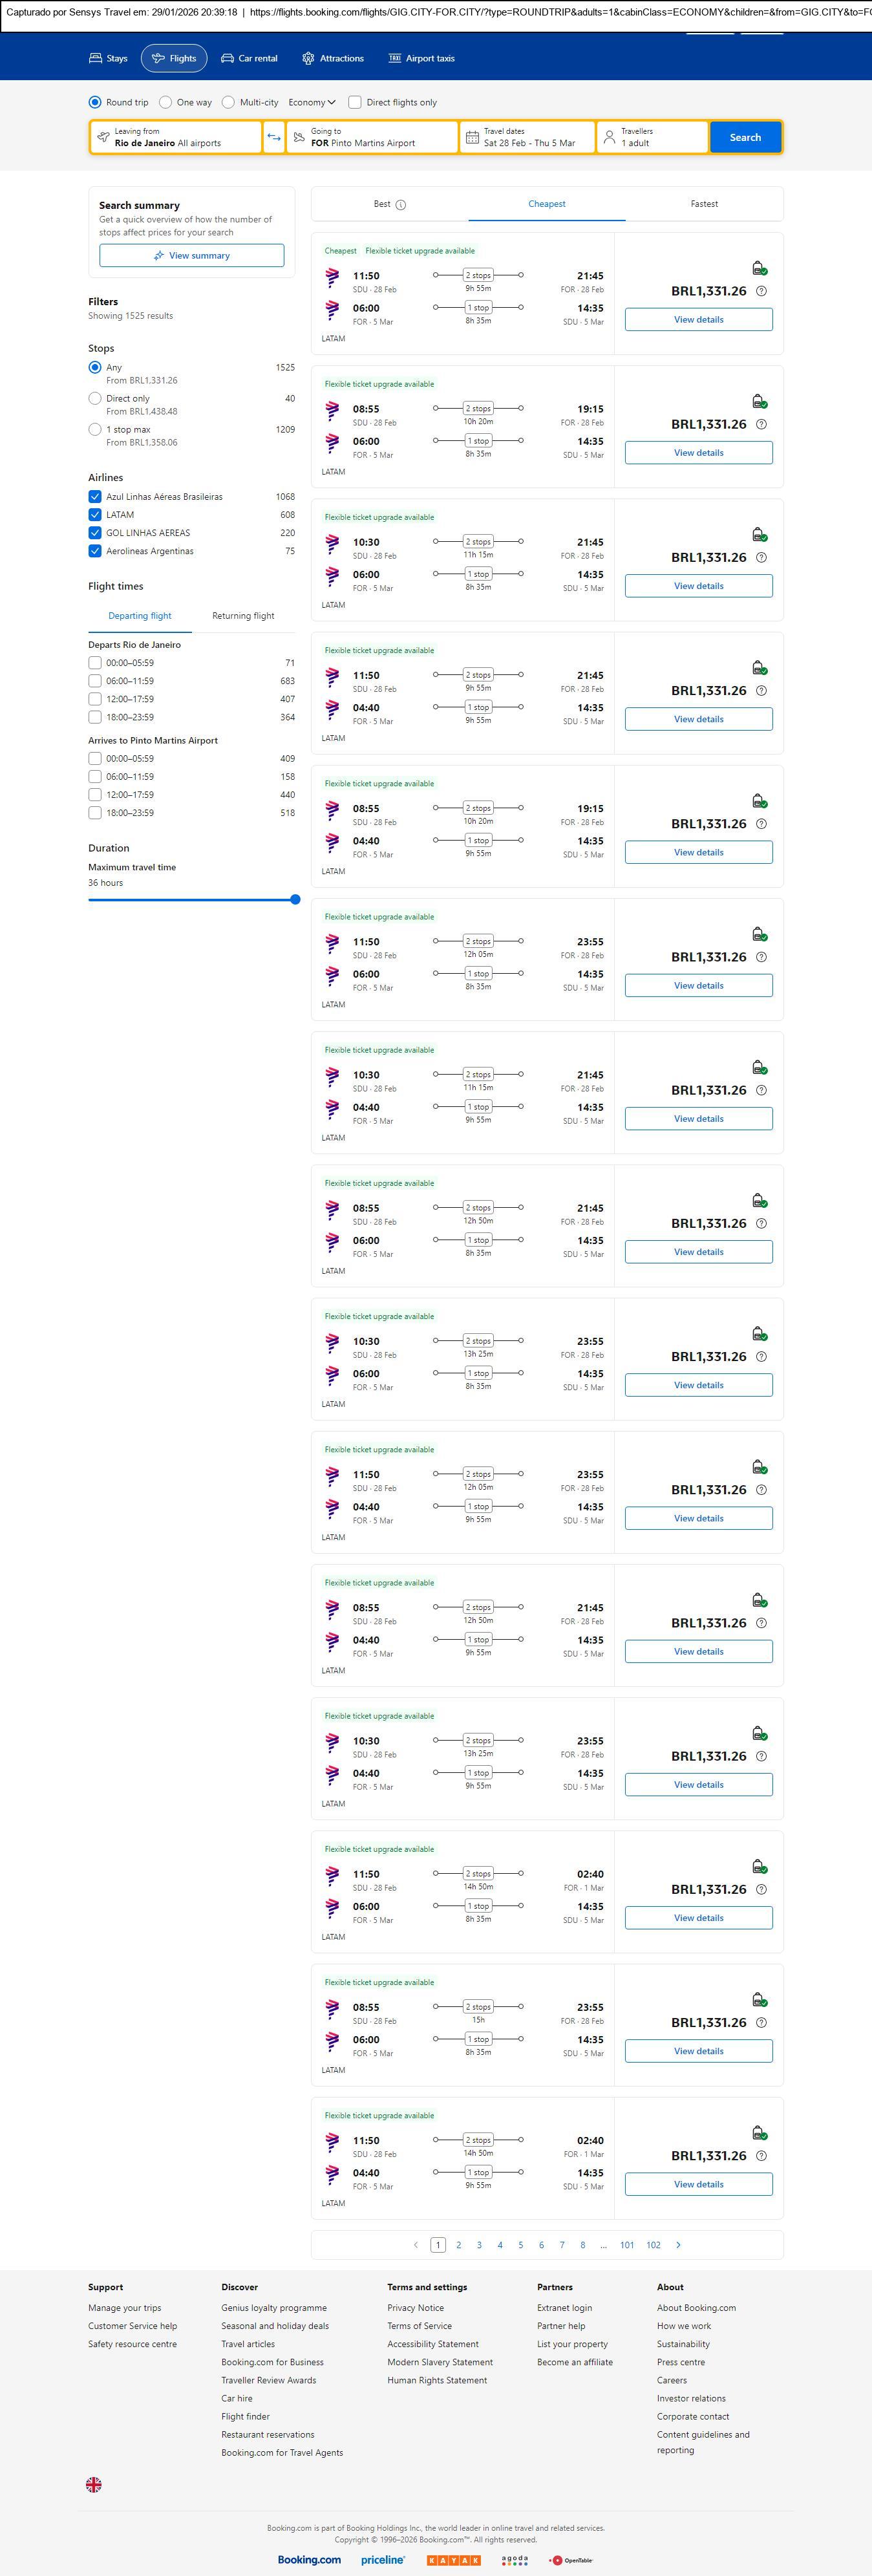Open the Car rental section
Viewport: 872px width, 2576px height.
[249, 58]
